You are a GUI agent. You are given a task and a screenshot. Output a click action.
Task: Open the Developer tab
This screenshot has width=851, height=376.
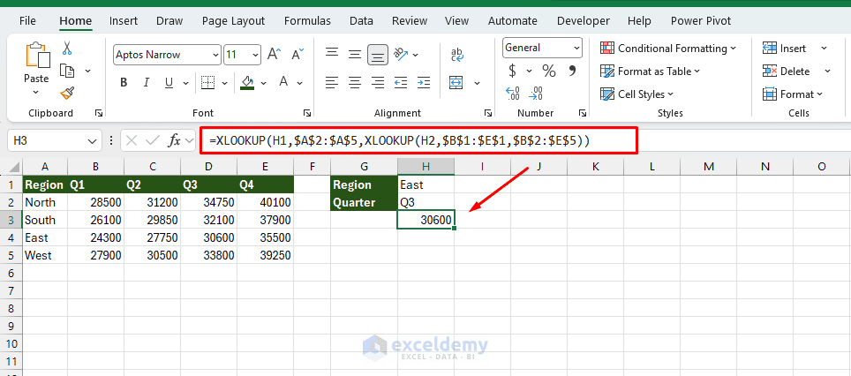pyautogui.click(x=584, y=20)
